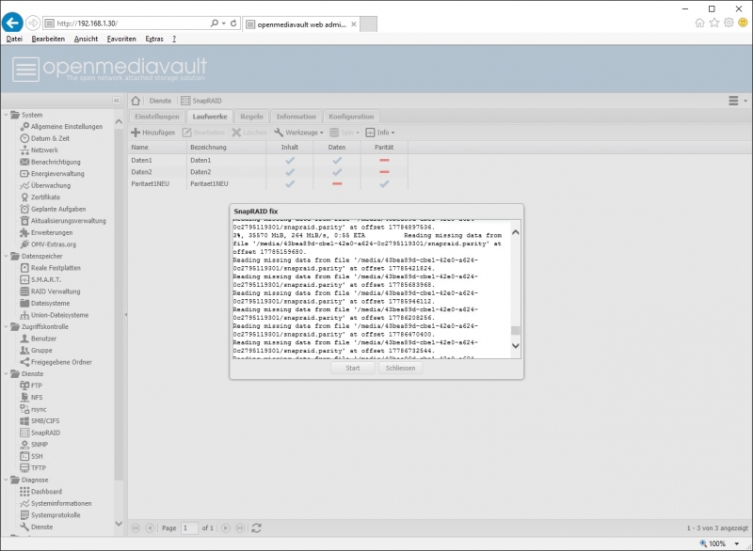Open Aktualisierungsverwaltung icon
Viewport: 753px width, 551px height.
click(24, 221)
